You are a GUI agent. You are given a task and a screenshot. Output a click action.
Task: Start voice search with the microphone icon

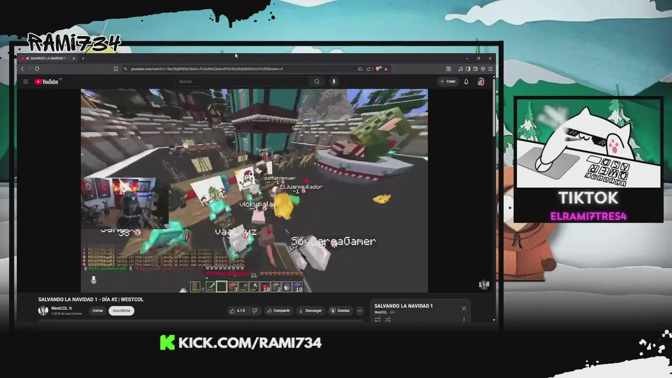click(x=333, y=81)
